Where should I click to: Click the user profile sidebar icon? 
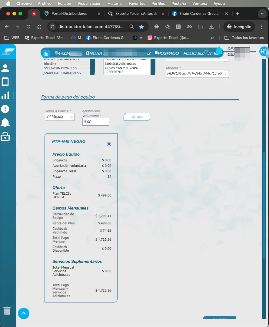[5, 68]
